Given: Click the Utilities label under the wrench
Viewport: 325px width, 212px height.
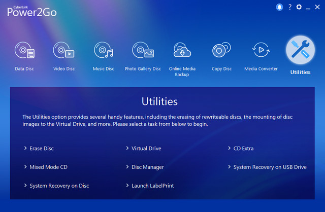Looking at the screenshot, I should pos(300,72).
